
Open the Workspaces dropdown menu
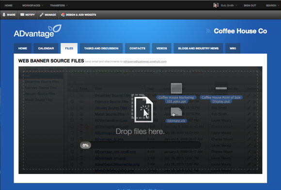32,5
